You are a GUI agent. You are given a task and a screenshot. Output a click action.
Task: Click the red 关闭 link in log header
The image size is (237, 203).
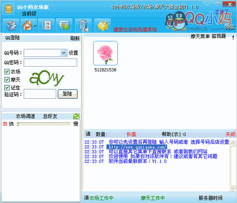point(230,134)
